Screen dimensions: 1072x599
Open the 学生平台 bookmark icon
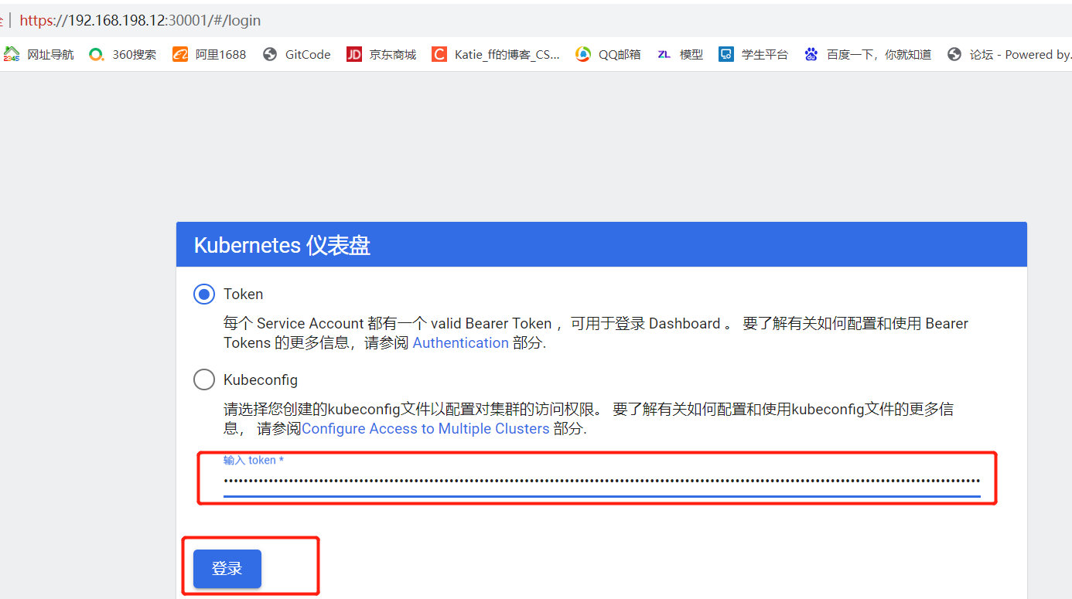tap(725, 54)
